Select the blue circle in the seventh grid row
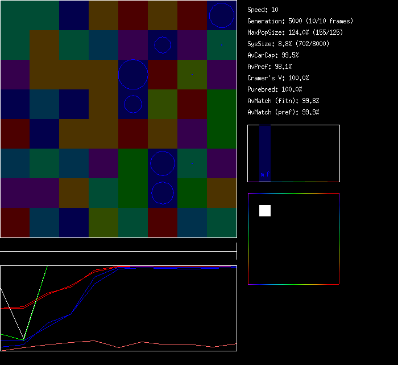The width and height of the screenshot is (398, 365). (163, 193)
